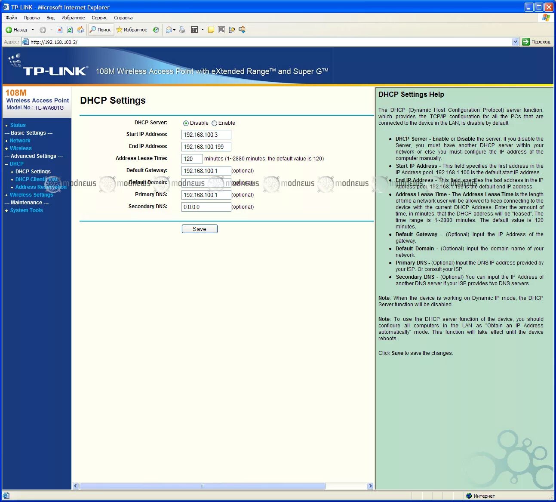The width and height of the screenshot is (556, 502).
Task: Expand the Wireless menu with its plus sign
Action: pos(6,148)
